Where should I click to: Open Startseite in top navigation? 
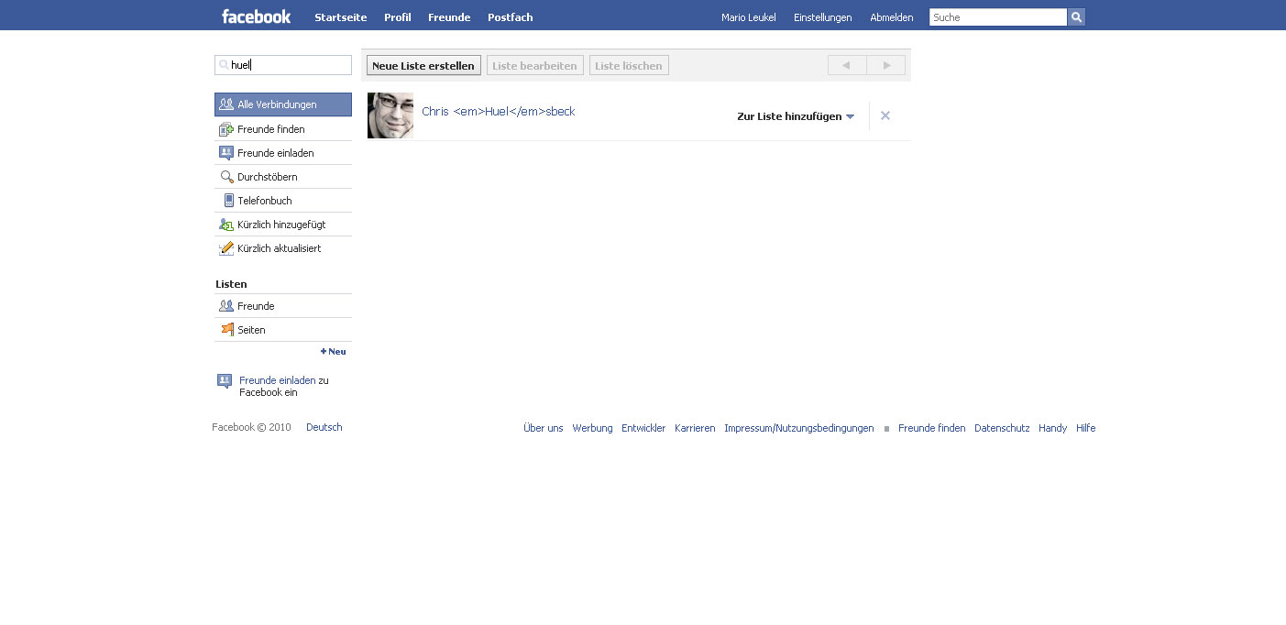click(x=341, y=17)
